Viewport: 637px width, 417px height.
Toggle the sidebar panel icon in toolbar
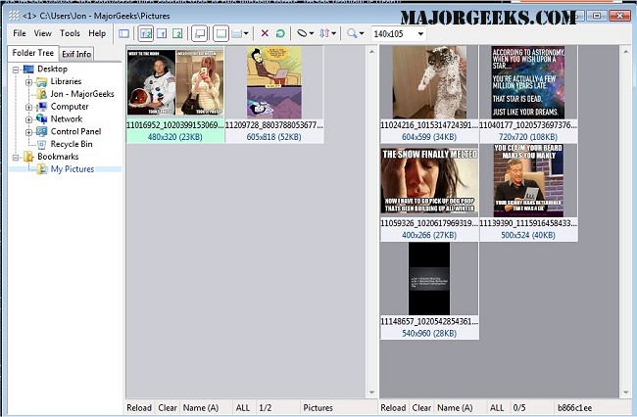click(x=123, y=33)
